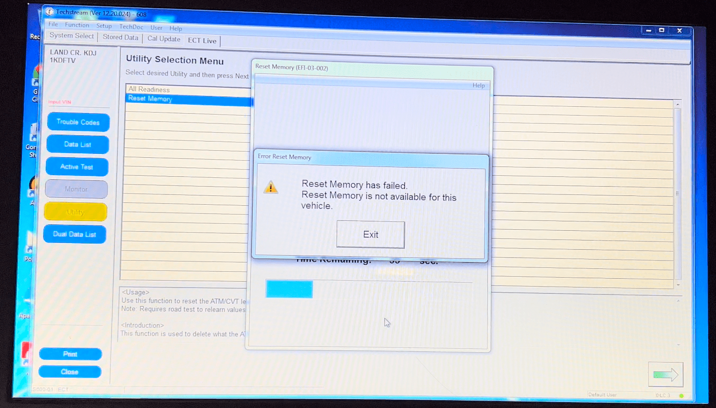Switch to the Stored Data tab
Screen dimensions: 716x408
(x=120, y=37)
